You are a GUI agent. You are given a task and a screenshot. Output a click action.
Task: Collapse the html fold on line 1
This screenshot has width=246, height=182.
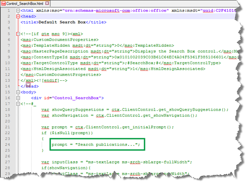pos(18,11)
